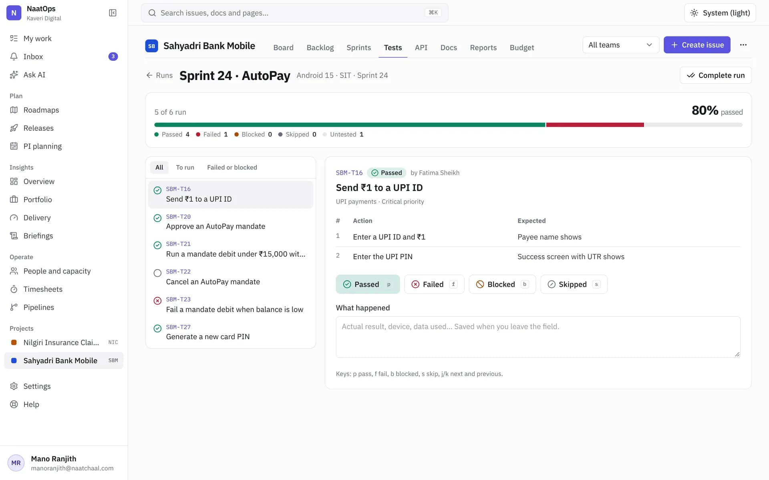
Task: Filter cases by Failed or blocked
Action: (232, 167)
